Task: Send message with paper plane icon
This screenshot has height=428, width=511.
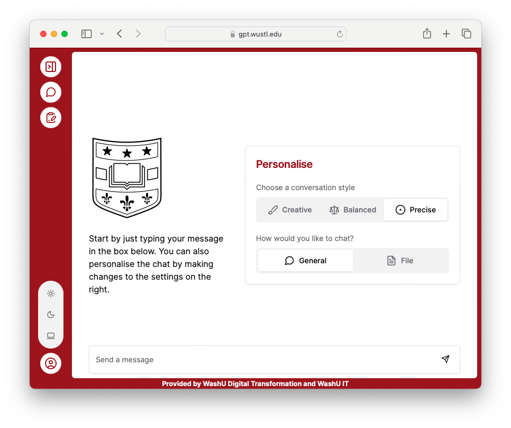Action: [x=445, y=359]
